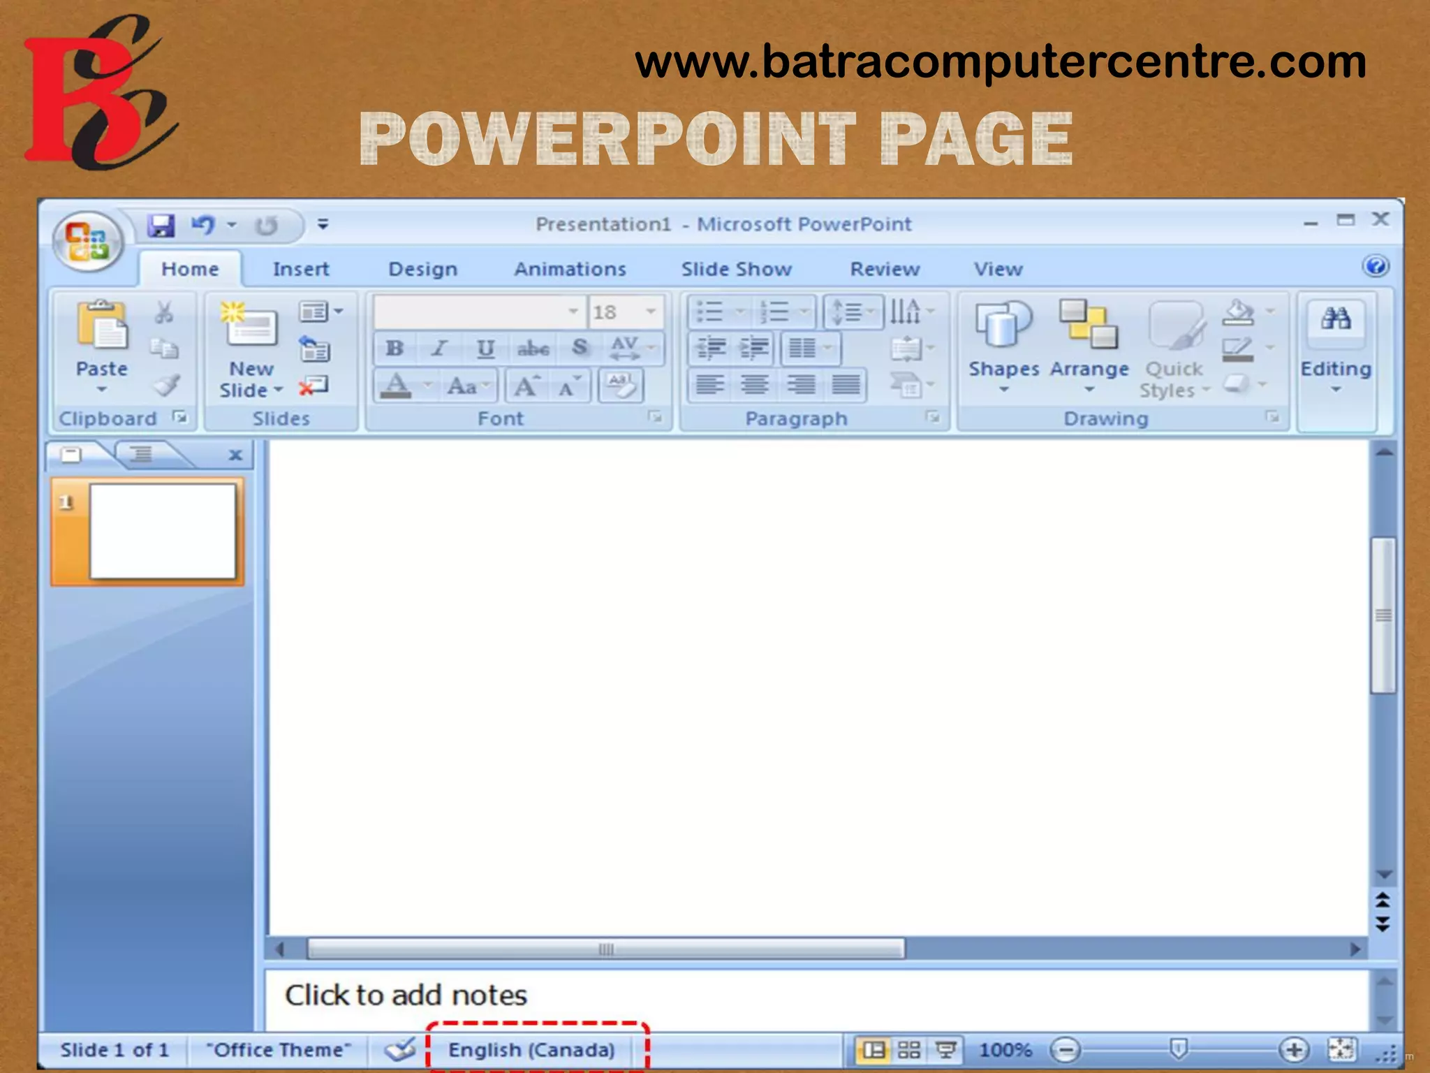Click the zoom slider handle
This screenshot has width=1430, height=1073.
point(1179,1048)
